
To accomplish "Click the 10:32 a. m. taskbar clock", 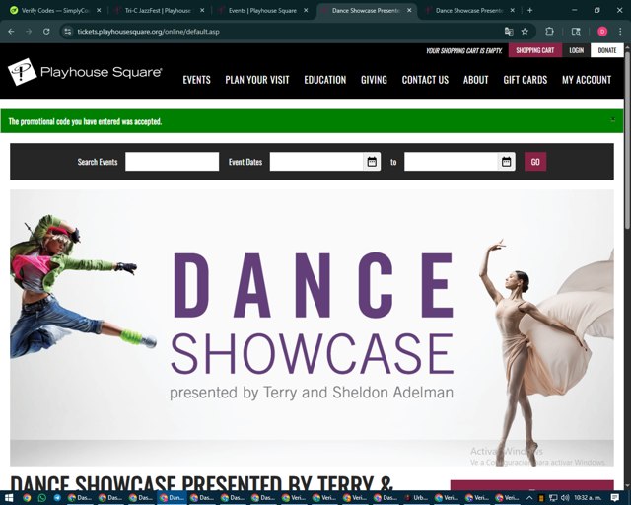I will [x=588, y=498].
